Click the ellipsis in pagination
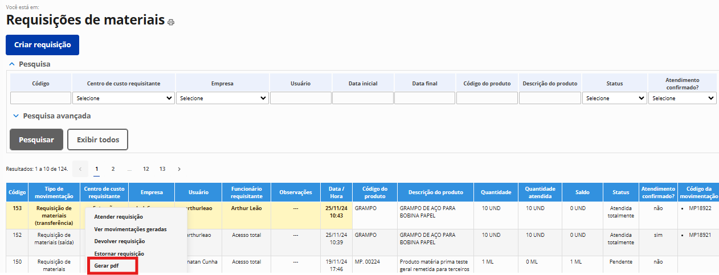This screenshot has width=719, height=275. click(130, 169)
